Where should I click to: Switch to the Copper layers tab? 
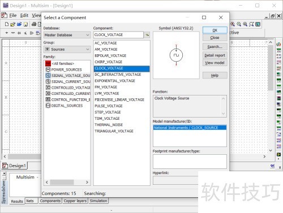coord(75,201)
